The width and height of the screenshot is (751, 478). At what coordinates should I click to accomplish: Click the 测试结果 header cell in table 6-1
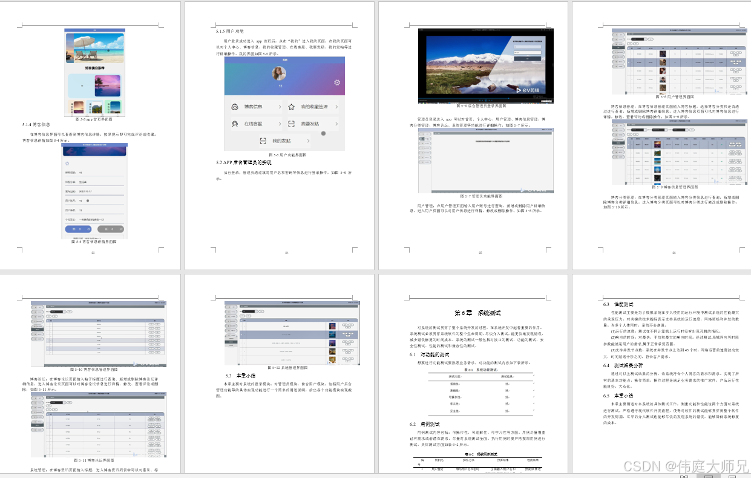click(507, 377)
